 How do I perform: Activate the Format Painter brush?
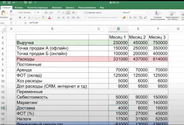click(11, 19)
